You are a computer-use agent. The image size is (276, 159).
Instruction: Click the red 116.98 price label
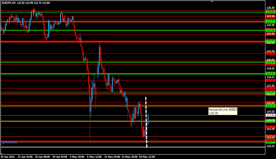click(271, 88)
